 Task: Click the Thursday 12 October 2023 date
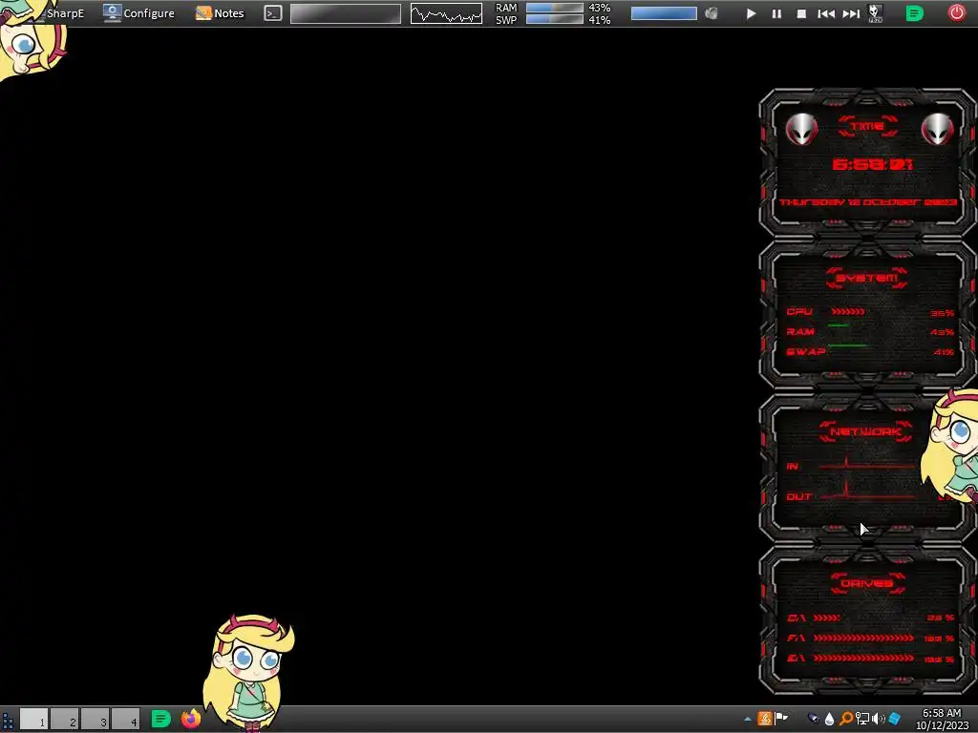click(x=868, y=202)
